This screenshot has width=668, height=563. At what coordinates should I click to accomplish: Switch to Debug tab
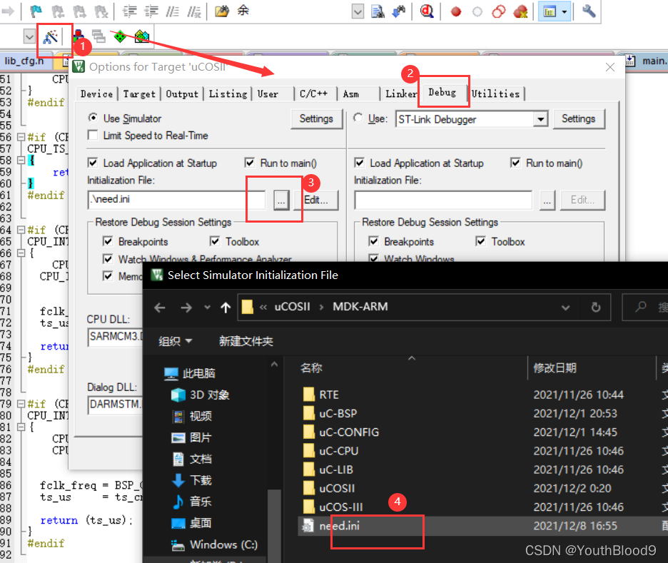442,92
